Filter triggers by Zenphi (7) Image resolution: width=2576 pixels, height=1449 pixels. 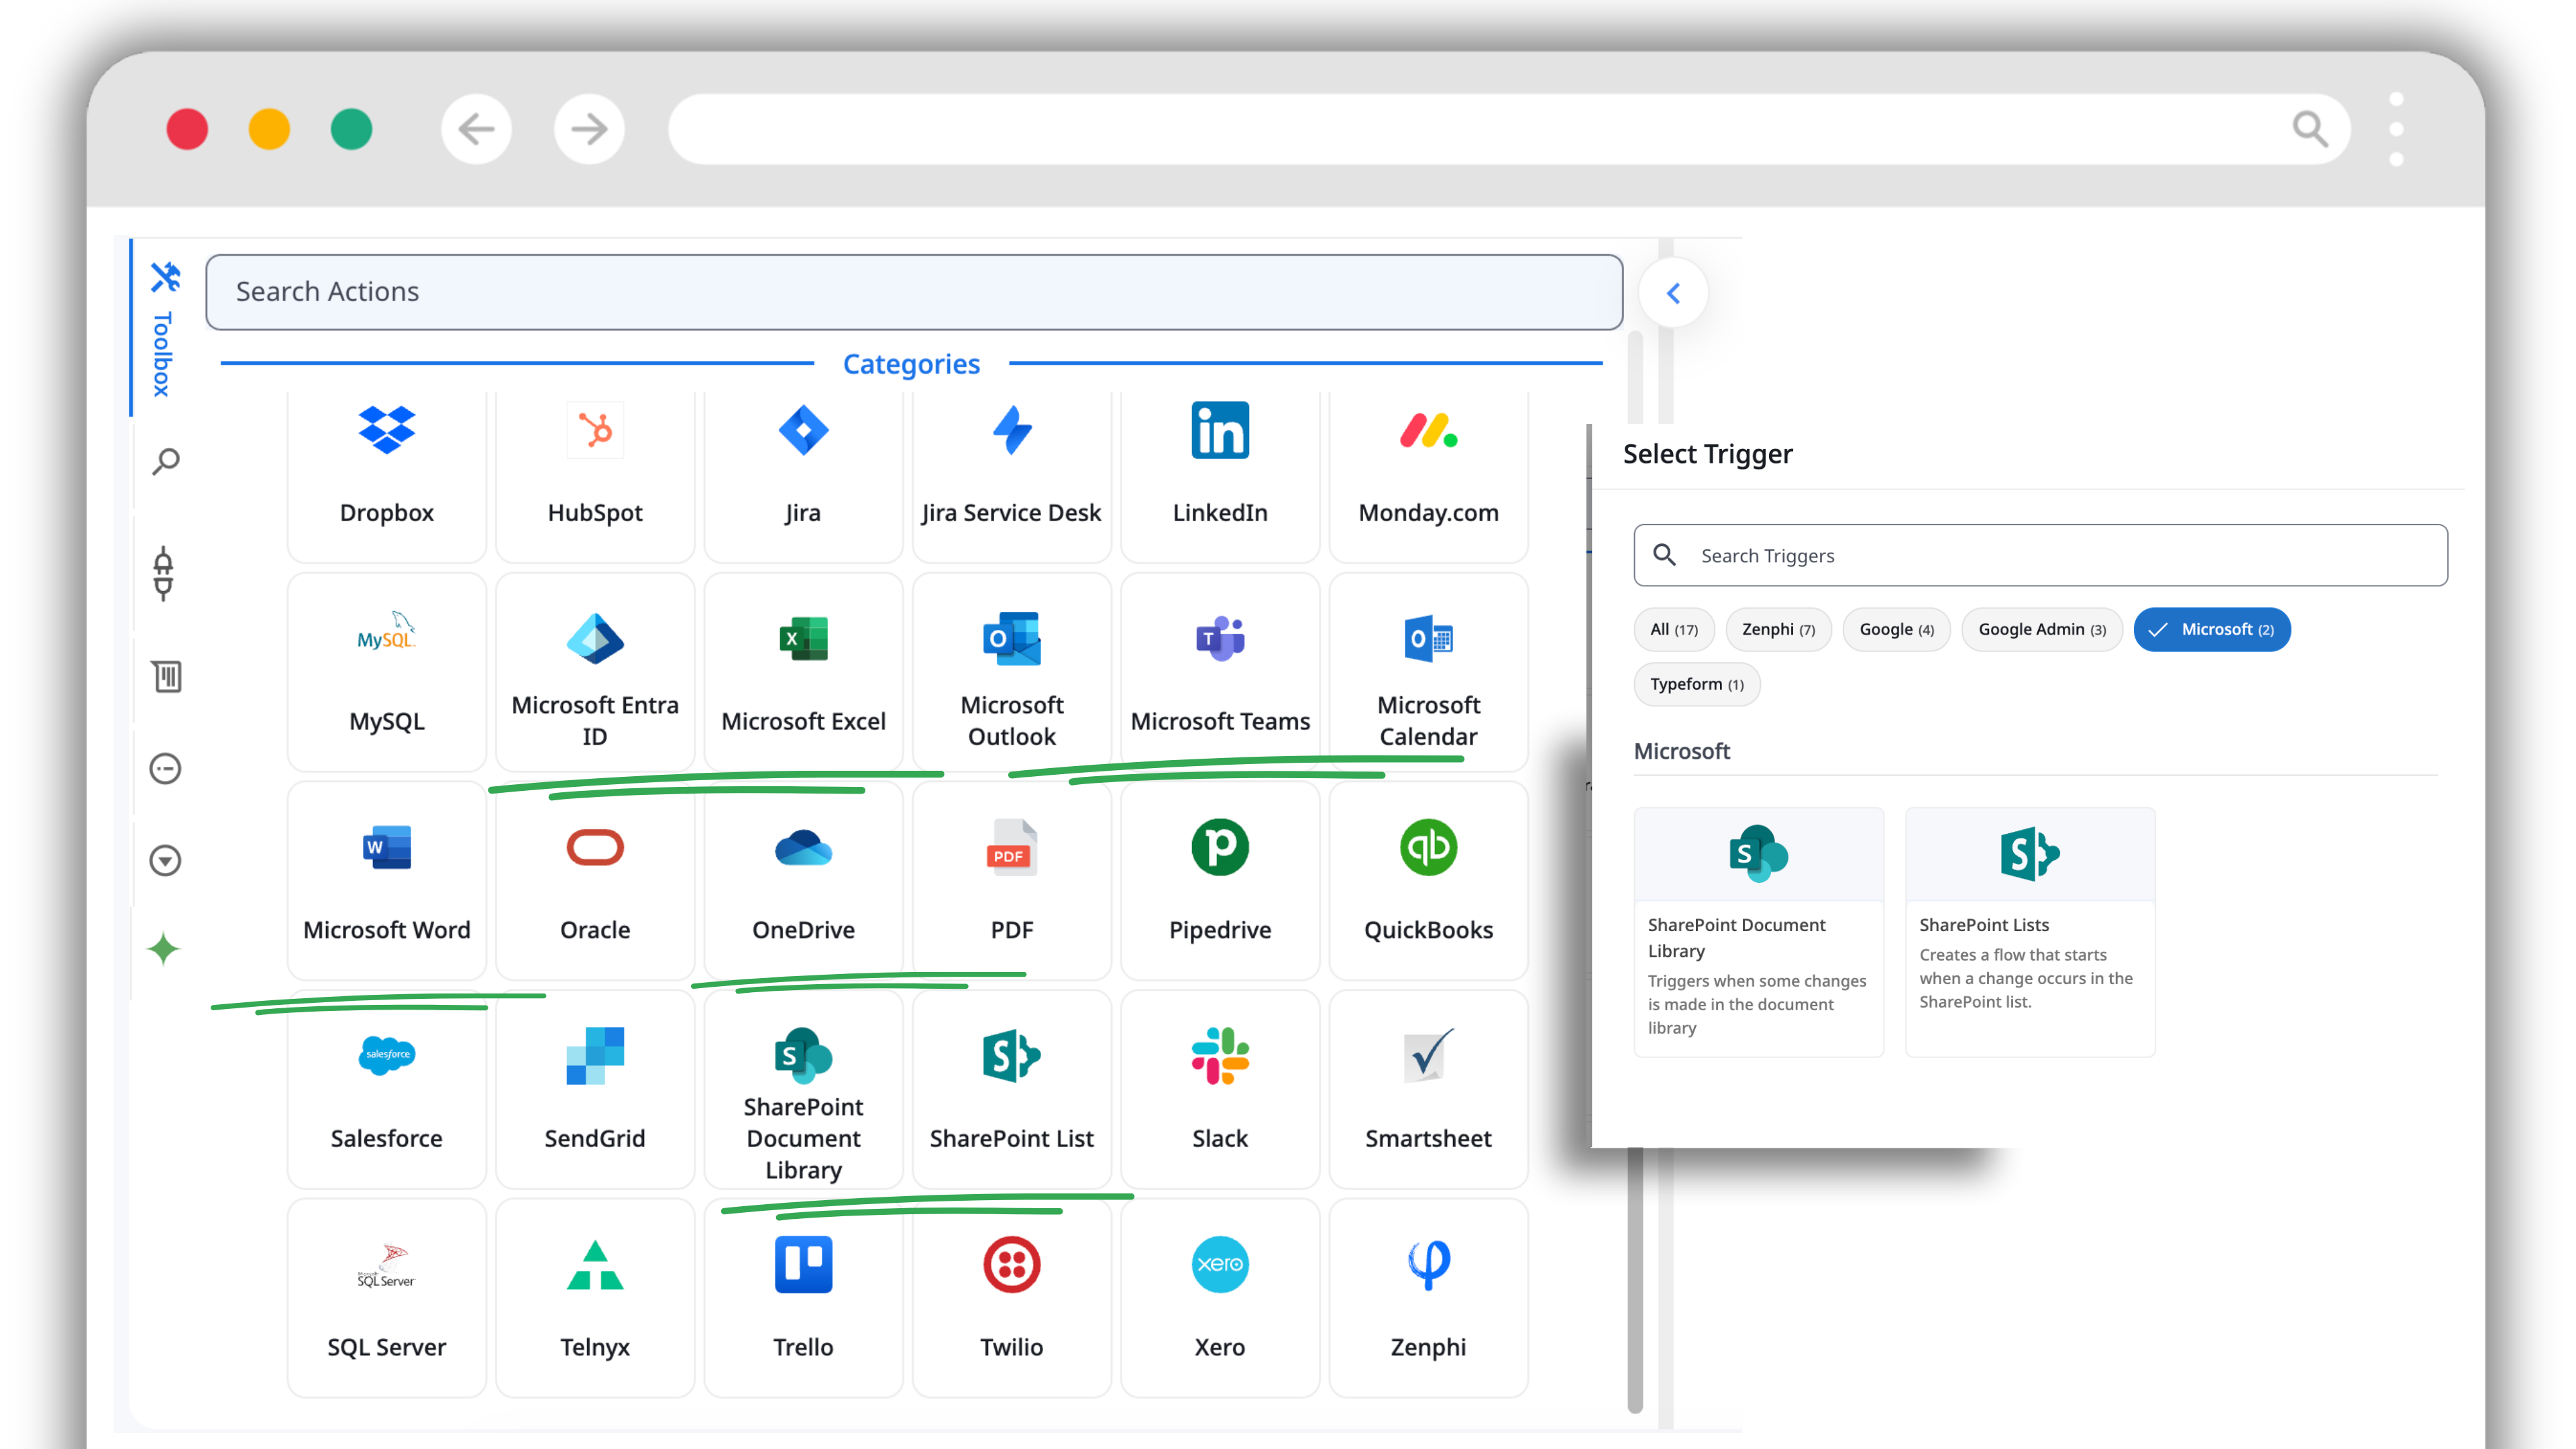tap(1778, 629)
